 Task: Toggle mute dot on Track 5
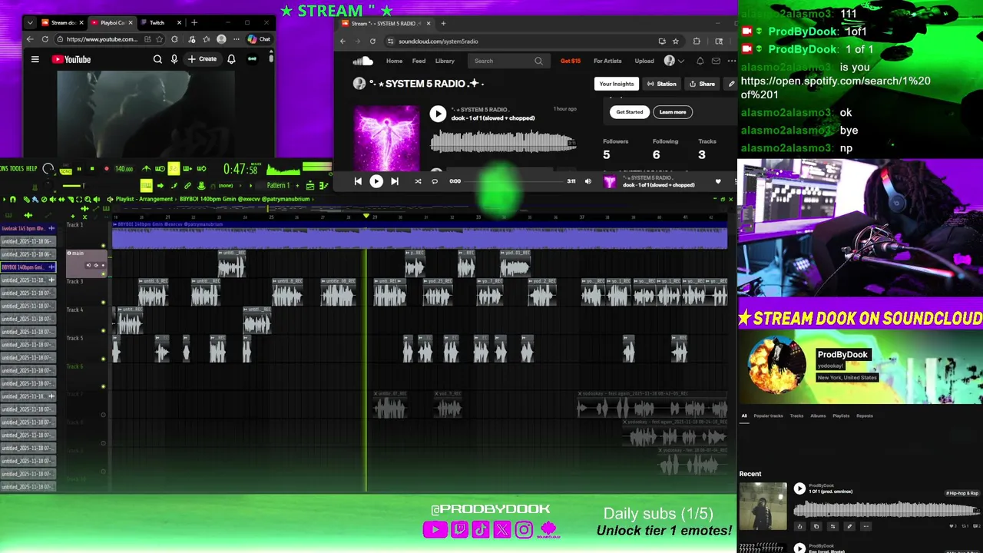click(104, 359)
